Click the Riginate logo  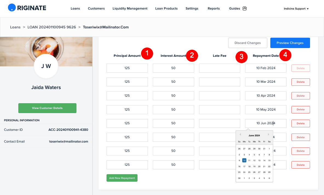coord(27,8)
